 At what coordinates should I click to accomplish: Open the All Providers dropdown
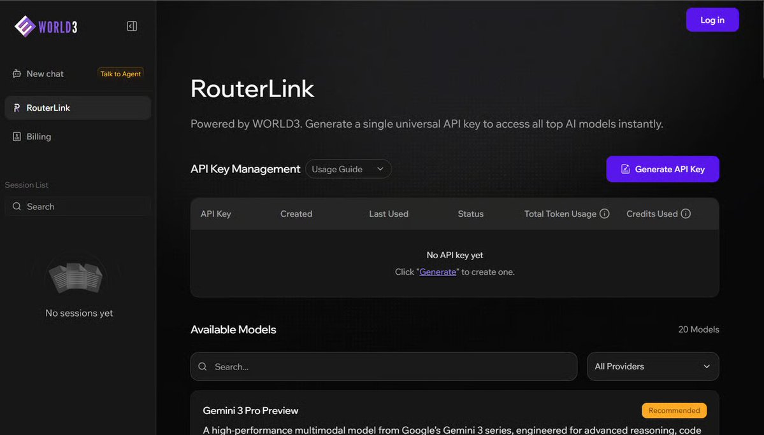[x=653, y=366]
